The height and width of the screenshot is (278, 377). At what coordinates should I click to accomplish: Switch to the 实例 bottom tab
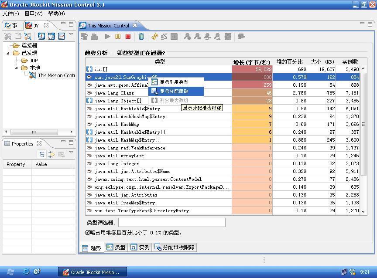(140, 247)
